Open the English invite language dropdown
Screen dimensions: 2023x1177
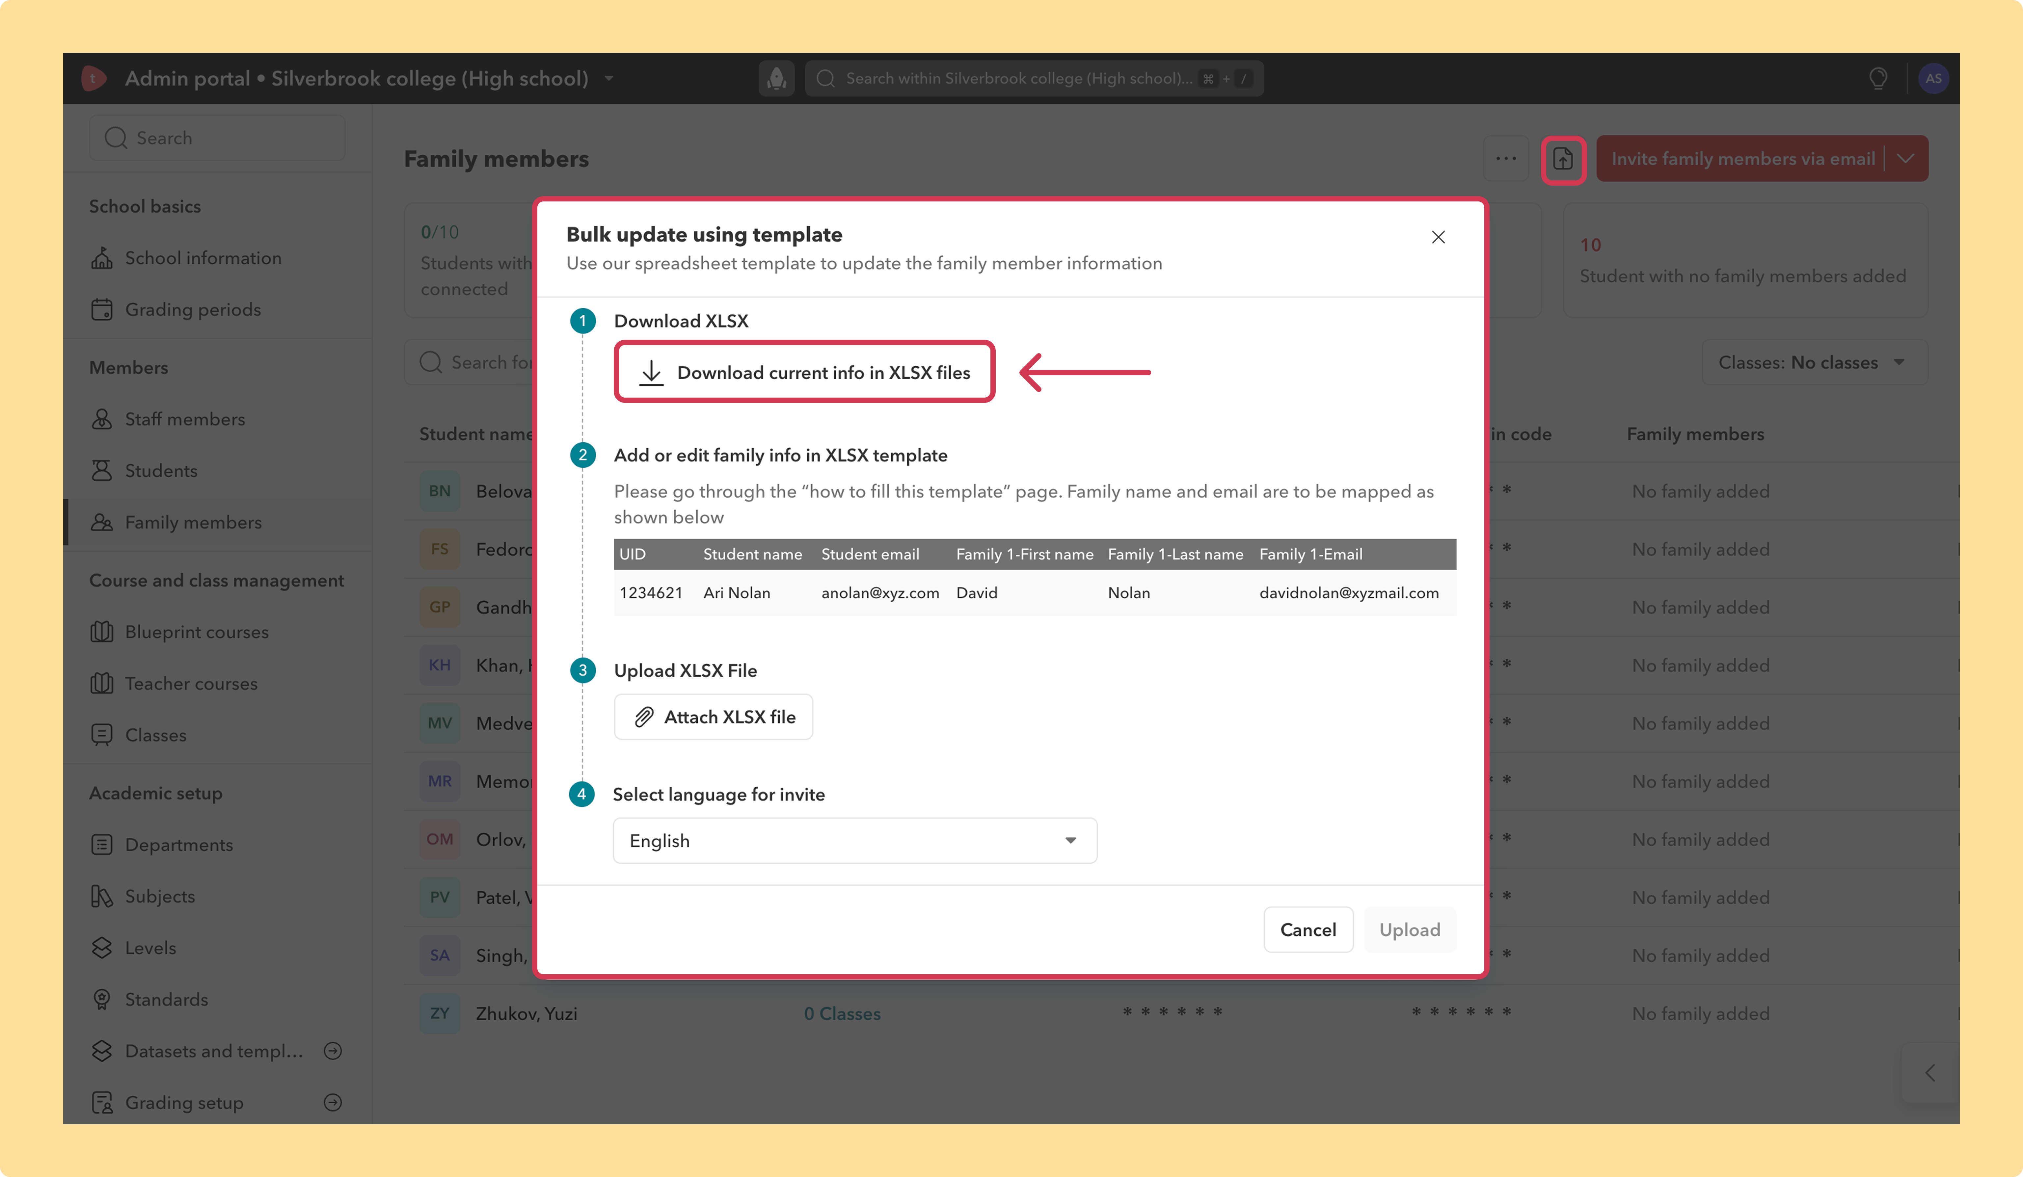pyautogui.click(x=855, y=841)
